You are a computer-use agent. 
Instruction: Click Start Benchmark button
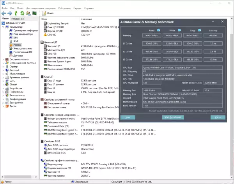[173, 117]
